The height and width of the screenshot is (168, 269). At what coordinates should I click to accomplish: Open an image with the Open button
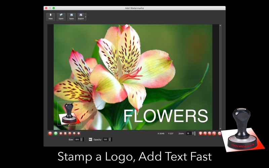[x=61, y=17]
